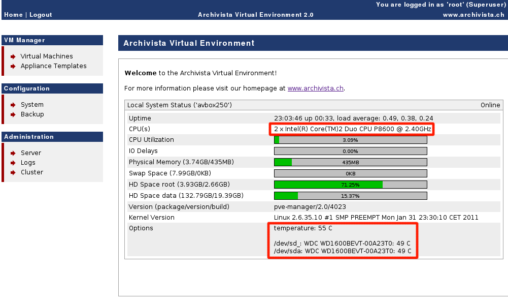Open the Backup configuration page
The height and width of the screenshot is (302, 508).
[x=32, y=114]
